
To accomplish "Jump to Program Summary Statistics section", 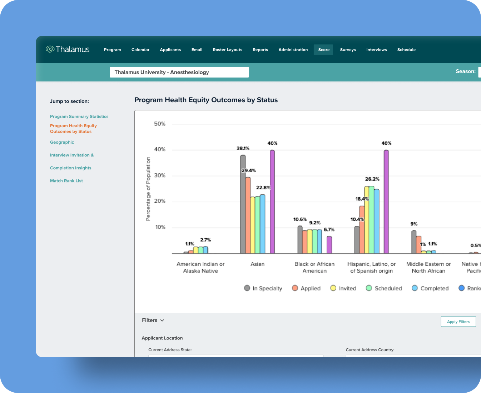I will [79, 116].
